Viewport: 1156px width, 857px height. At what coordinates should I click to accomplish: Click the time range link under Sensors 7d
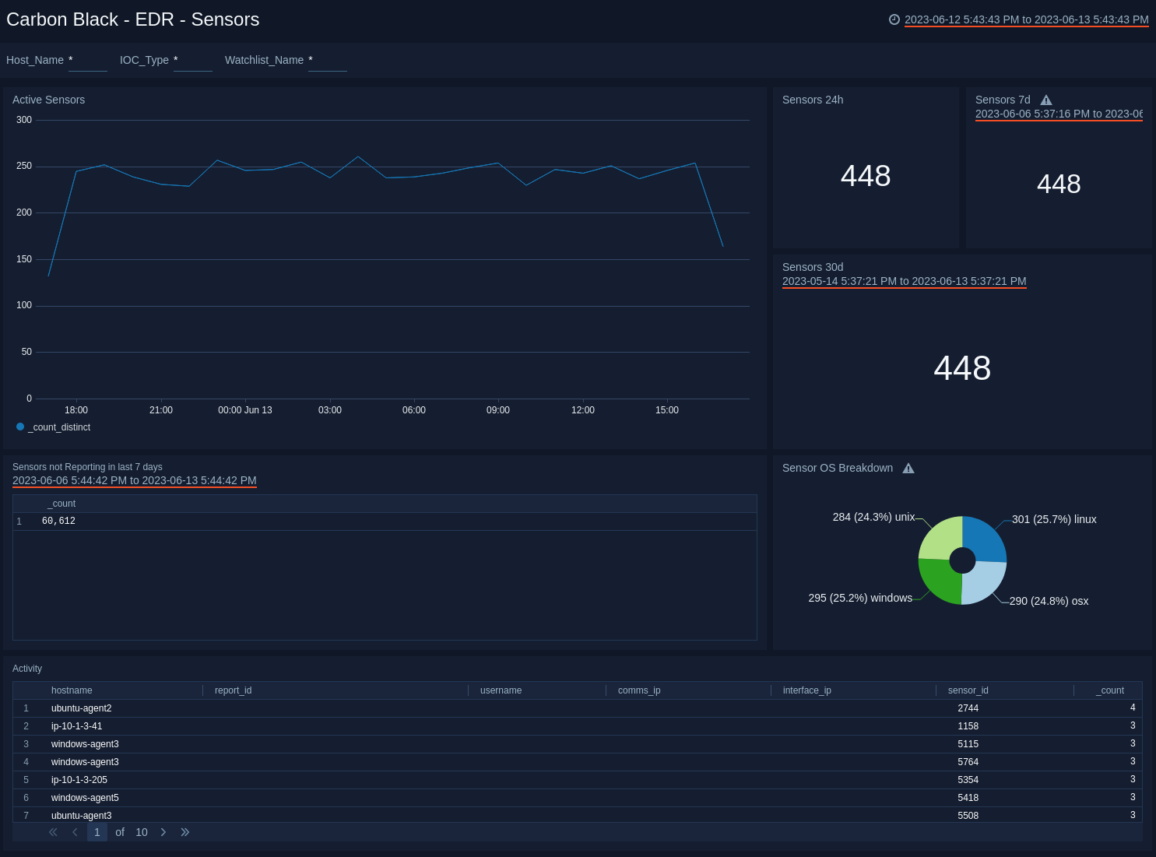click(1059, 114)
